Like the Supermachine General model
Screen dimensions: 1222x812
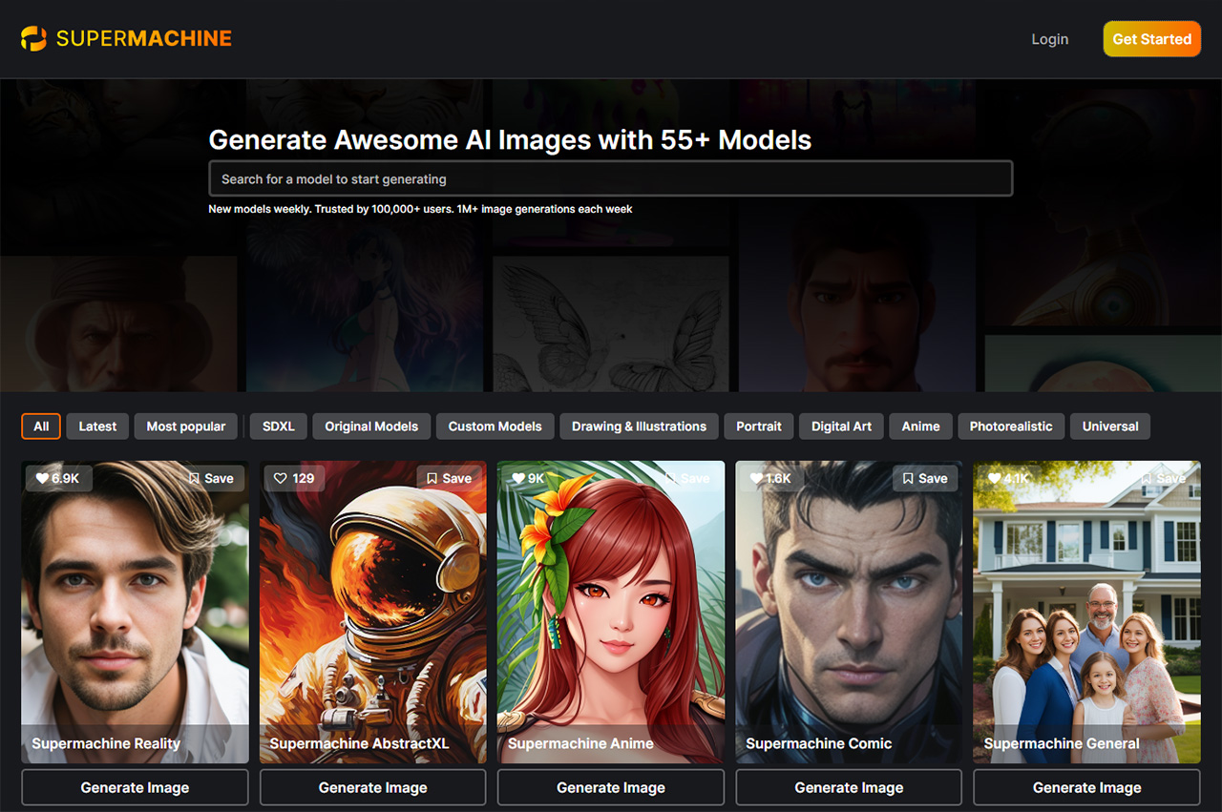[x=995, y=478]
